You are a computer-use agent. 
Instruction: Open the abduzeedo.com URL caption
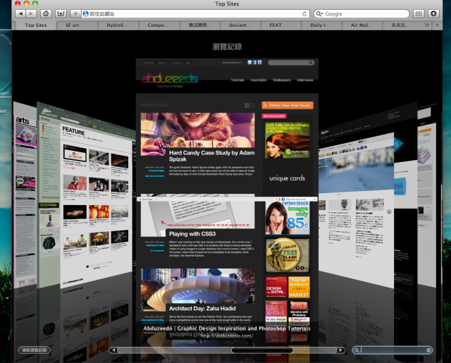click(x=227, y=336)
